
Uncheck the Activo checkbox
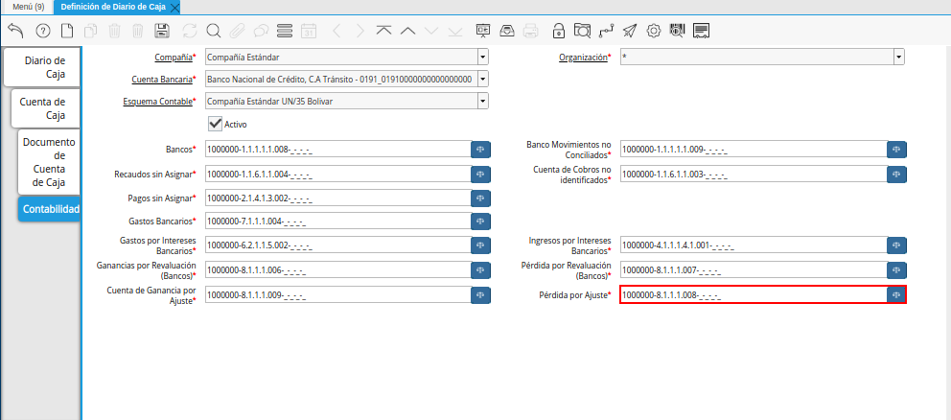[x=216, y=124]
